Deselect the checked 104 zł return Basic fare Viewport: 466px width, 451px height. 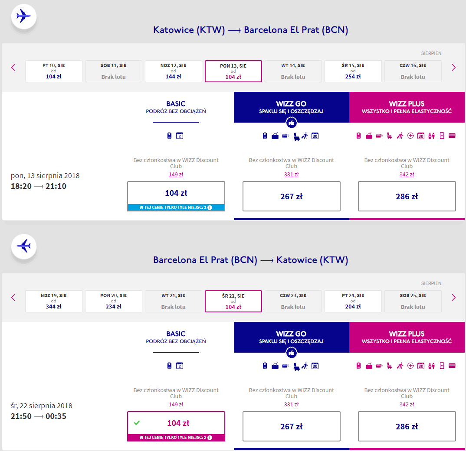(176, 423)
